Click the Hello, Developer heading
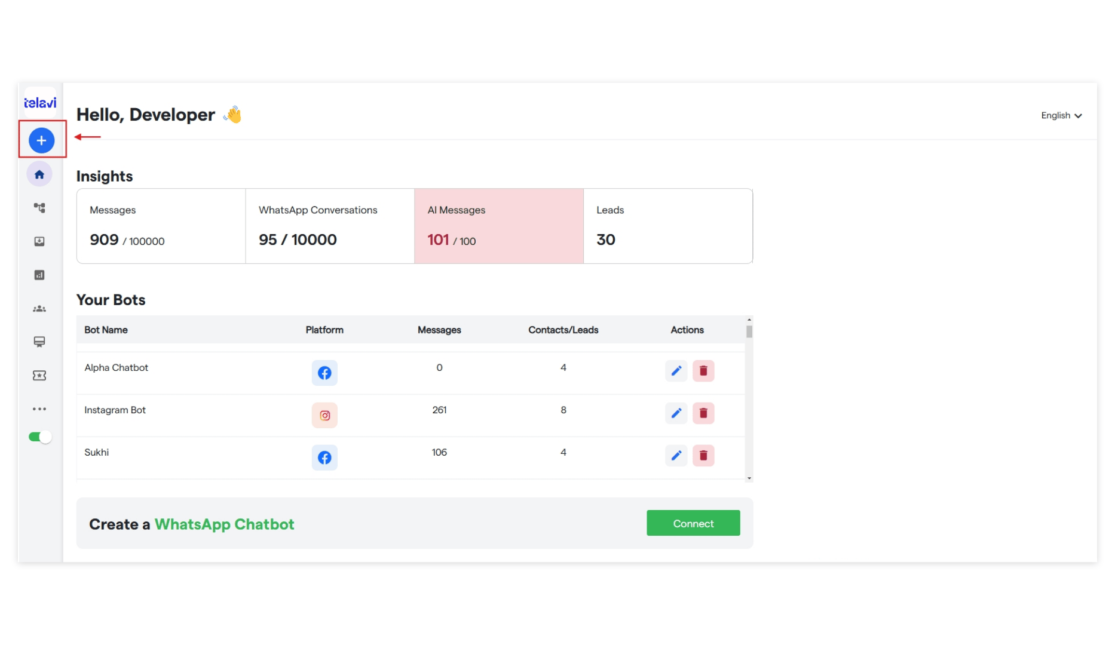 [x=146, y=114]
